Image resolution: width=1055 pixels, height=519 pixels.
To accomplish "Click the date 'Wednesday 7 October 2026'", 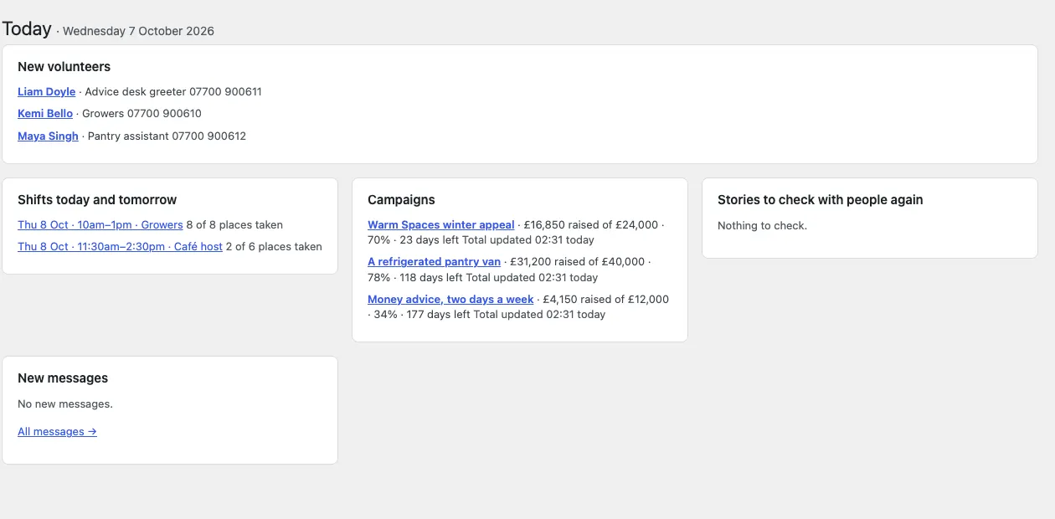I will [138, 32].
